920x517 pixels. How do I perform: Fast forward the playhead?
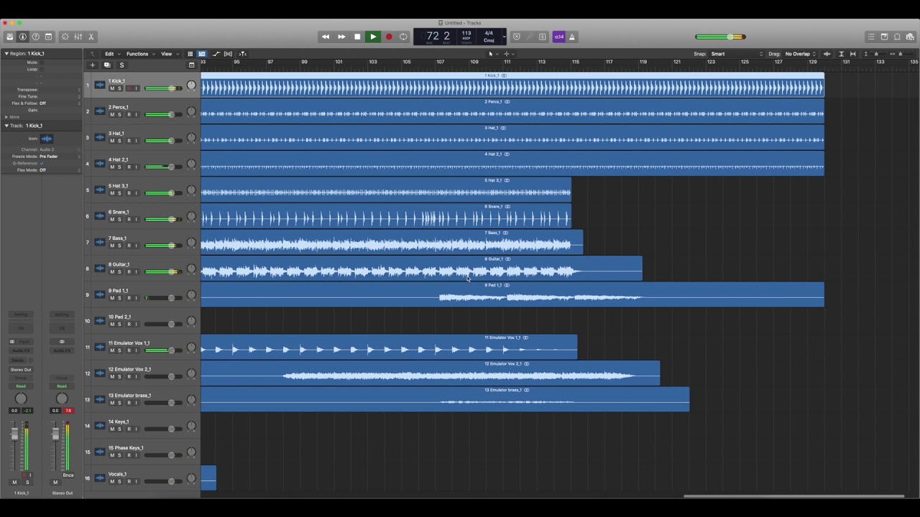tap(341, 37)
